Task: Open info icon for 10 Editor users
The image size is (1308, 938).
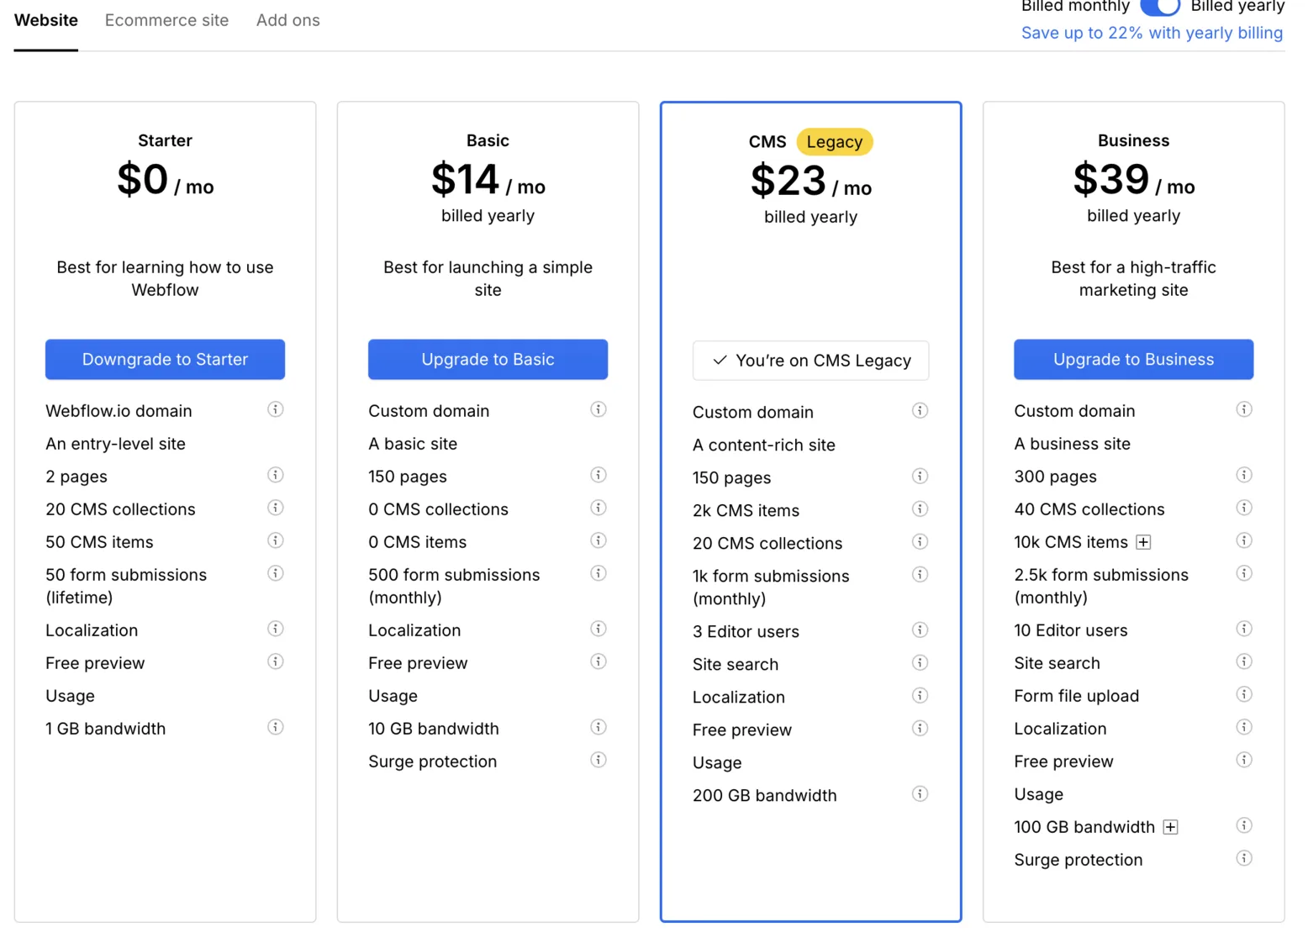Action: click(1243, 629)
